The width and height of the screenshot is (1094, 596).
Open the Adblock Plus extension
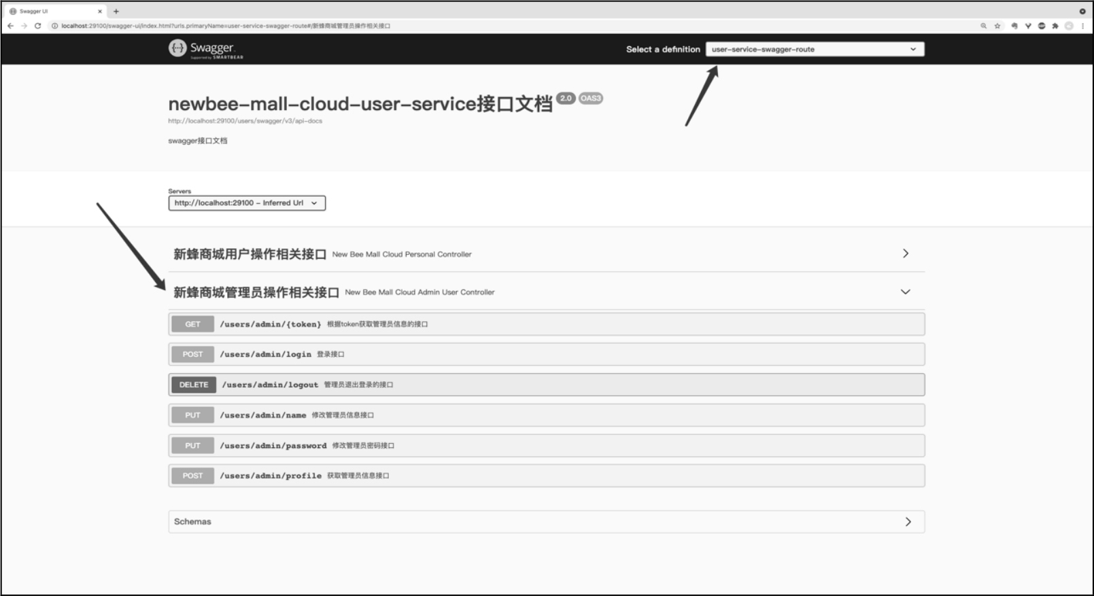pyautogui.click(x=1042, y=26)
